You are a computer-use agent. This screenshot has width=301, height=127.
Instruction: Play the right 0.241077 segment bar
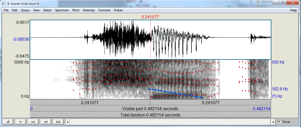211,103
